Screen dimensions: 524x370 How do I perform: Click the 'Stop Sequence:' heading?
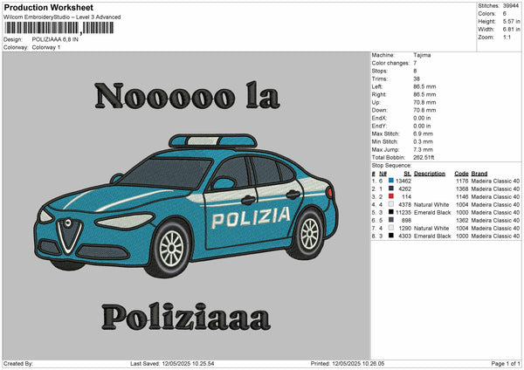point(391,165)
